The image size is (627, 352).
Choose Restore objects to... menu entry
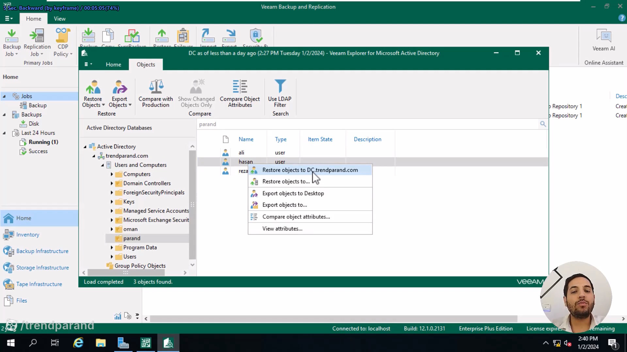coord(310,182)
